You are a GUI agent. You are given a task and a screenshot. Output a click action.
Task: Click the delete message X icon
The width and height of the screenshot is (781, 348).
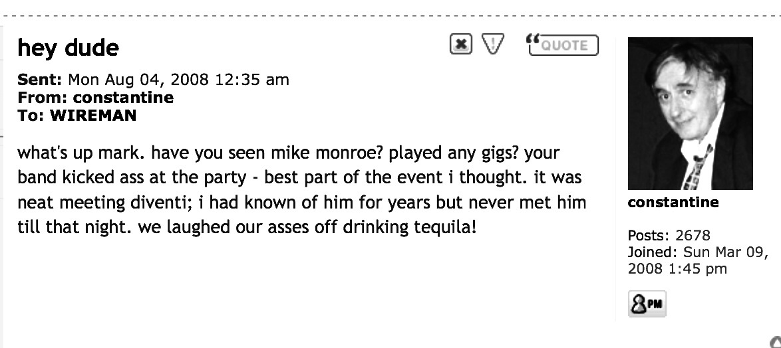[461, 44]
